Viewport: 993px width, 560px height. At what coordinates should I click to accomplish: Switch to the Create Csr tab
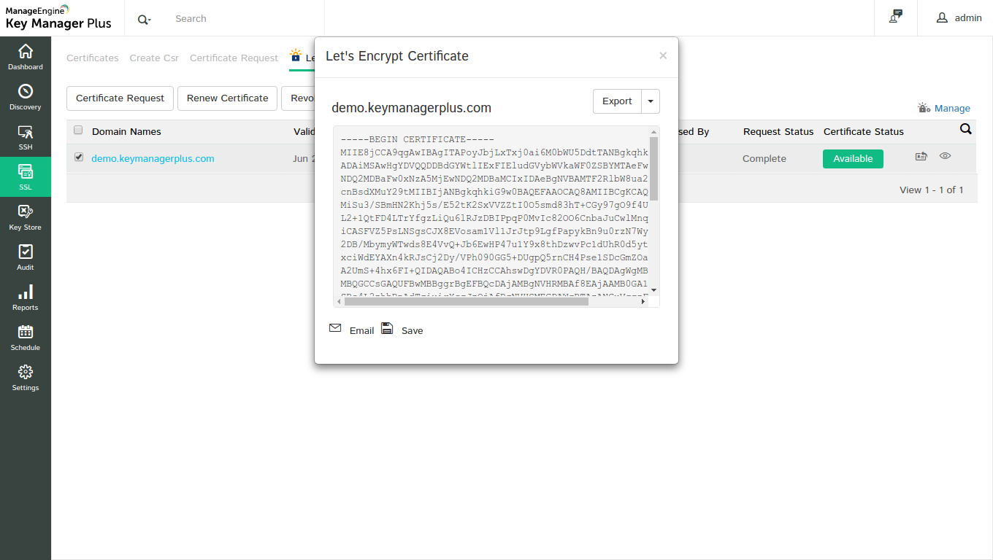point(154,58)
